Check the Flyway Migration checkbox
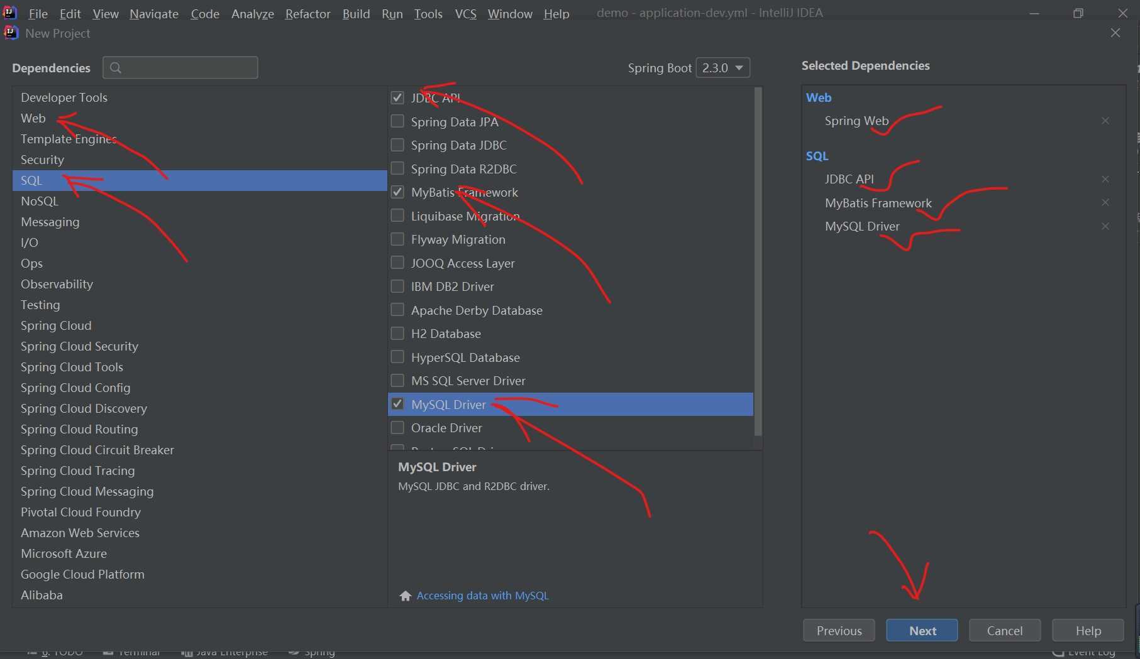Screen dimensions: 1140x659 tap(397, 239)
